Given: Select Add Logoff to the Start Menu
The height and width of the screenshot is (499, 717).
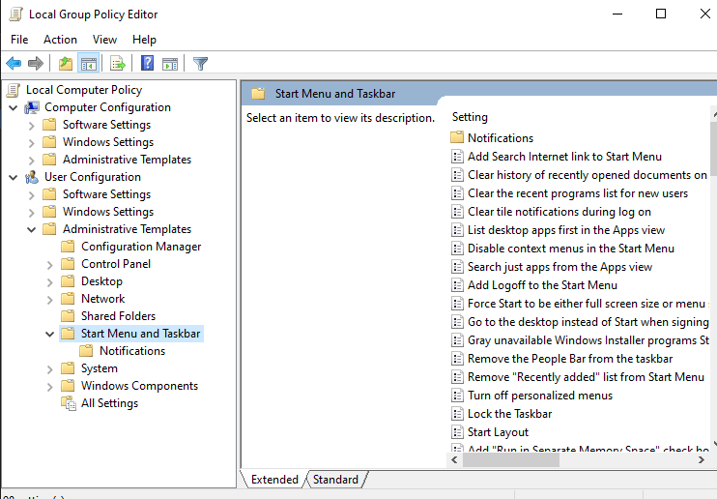Looking at the screenshot, I should click(x=542, y=284).
